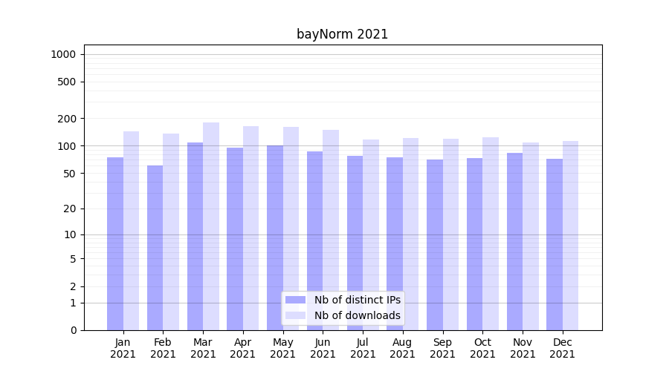This screenshot has width=669, height=371.
Task: Click the Jan 2021 distinct IPs bar
Action: point(115,243)
